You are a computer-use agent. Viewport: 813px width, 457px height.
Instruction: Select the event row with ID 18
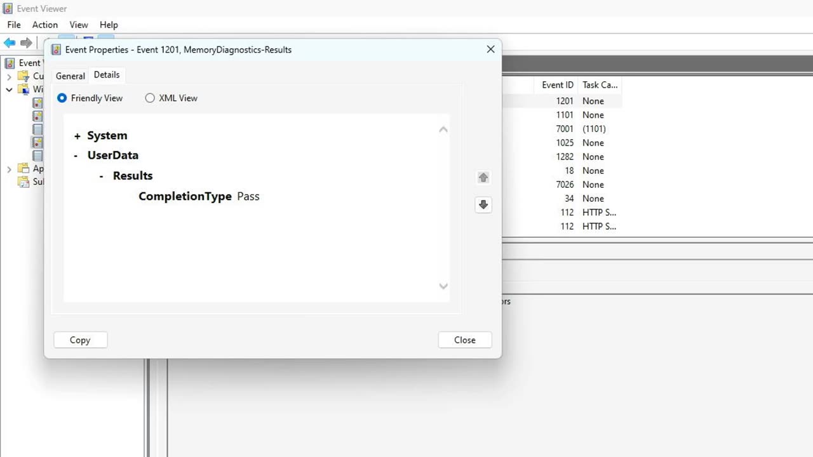(562, 171)
